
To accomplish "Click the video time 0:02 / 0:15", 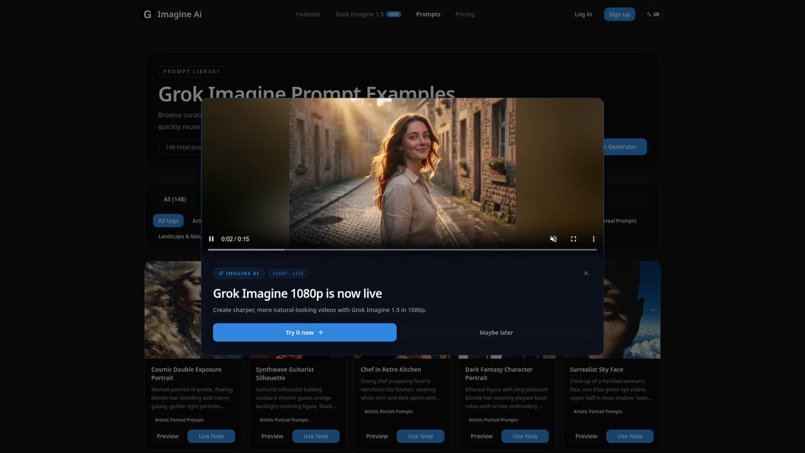I will [x=235, y=239].
